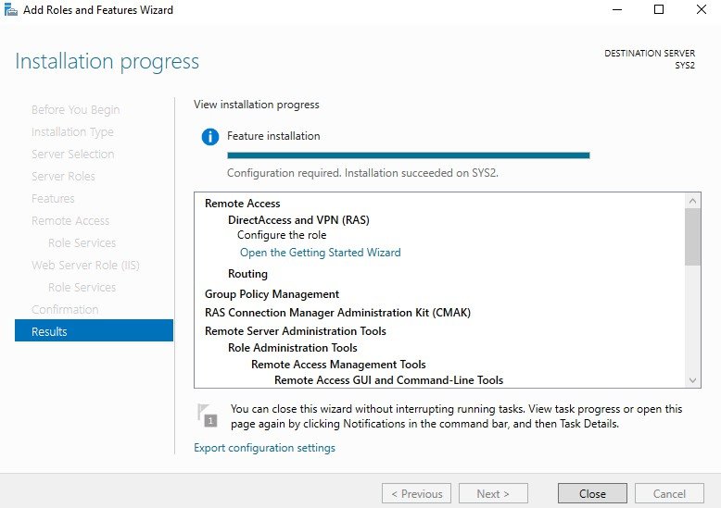This screenshot has width=721, height=508.
Task: Select the Confirmation step in sidebar
Action: [x=65, y=310]
